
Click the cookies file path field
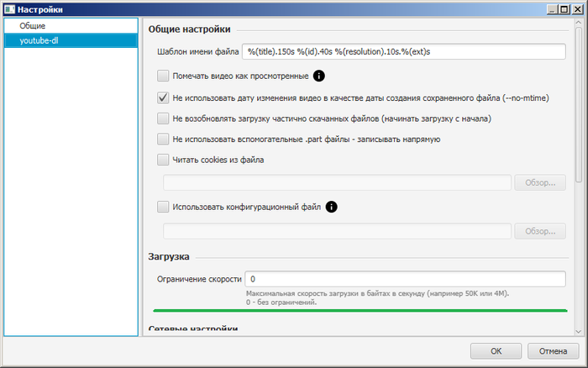point(337,182)
